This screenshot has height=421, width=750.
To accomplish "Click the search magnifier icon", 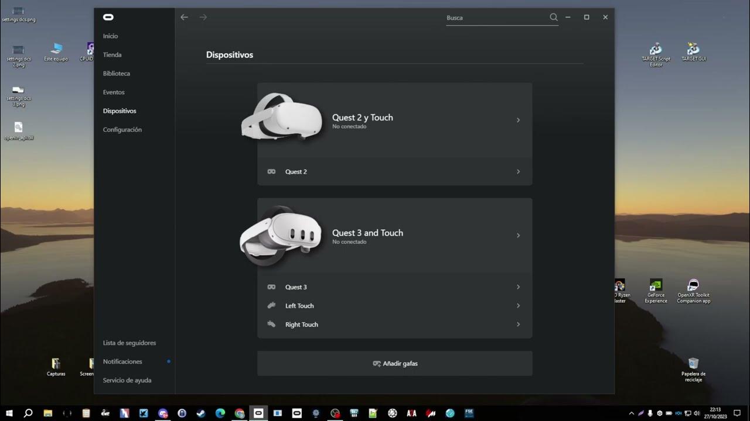I will click(554, 18).
